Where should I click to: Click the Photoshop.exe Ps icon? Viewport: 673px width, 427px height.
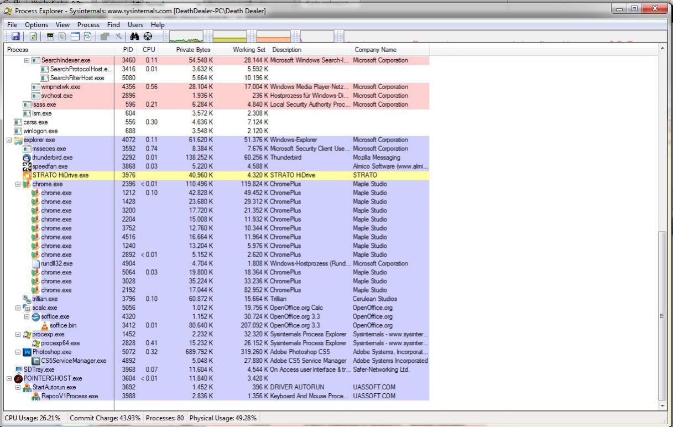[27, 352]
